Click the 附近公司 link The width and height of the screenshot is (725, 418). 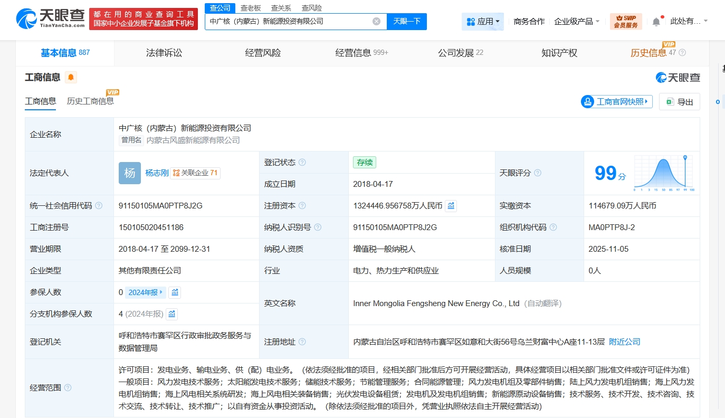[x=624, y=342]
